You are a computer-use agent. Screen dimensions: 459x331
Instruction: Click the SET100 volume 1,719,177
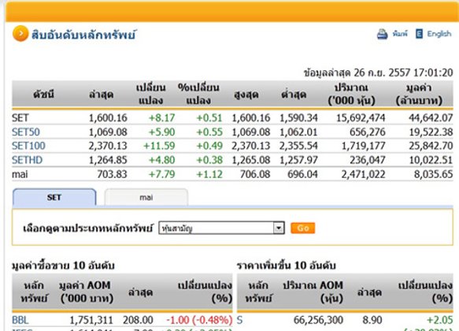[x=363, y=146]
